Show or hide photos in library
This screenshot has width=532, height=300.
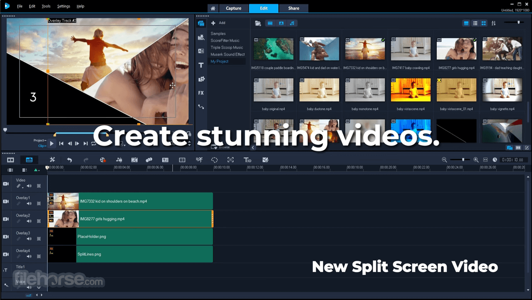point(281,23)
